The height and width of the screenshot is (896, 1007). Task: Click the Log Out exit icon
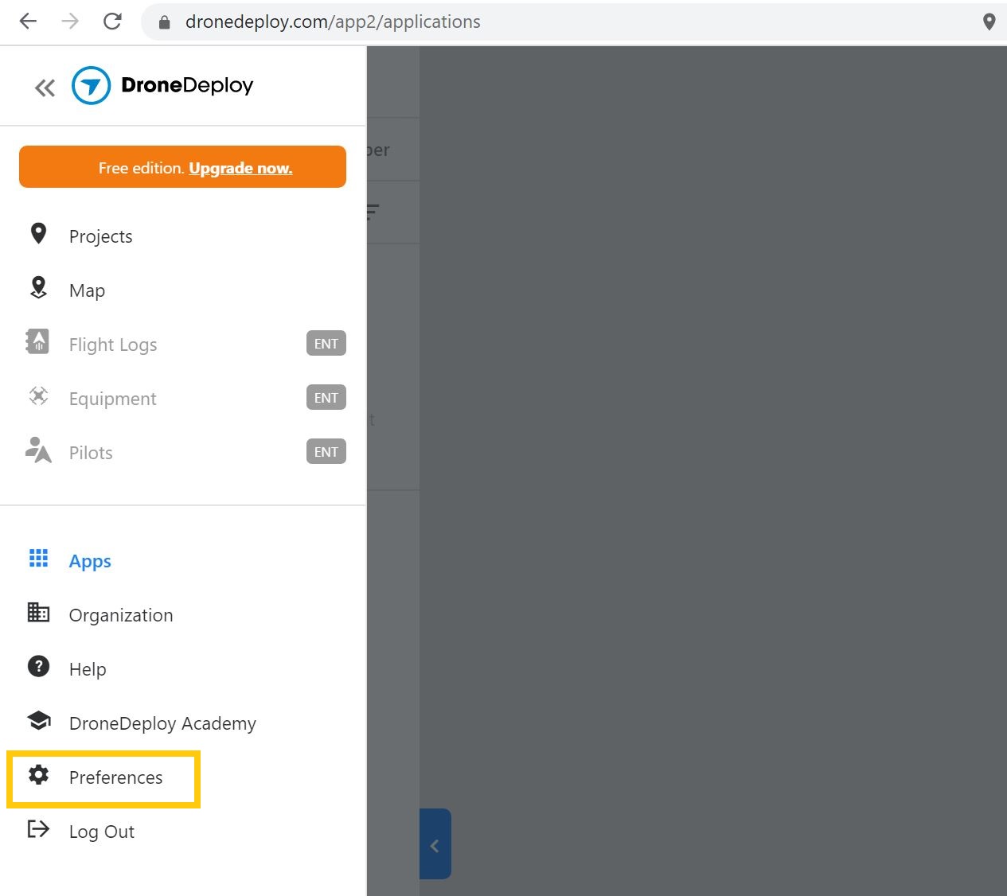38,829
